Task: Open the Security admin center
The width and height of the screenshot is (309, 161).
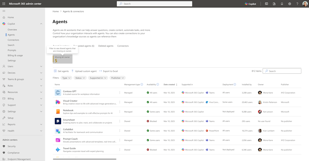Action: (x=11, y=146)
